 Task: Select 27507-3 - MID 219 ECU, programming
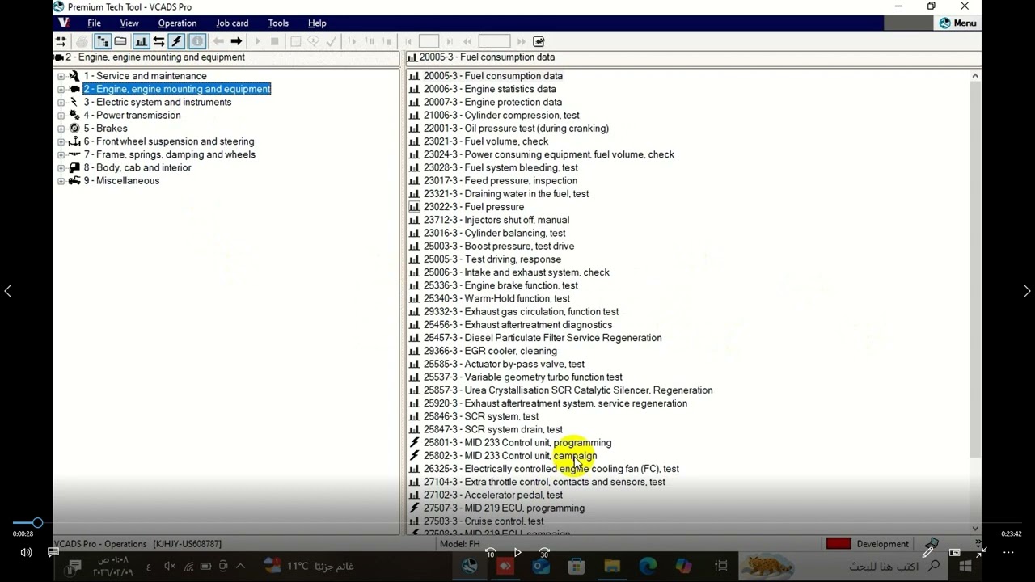(504, 508)
